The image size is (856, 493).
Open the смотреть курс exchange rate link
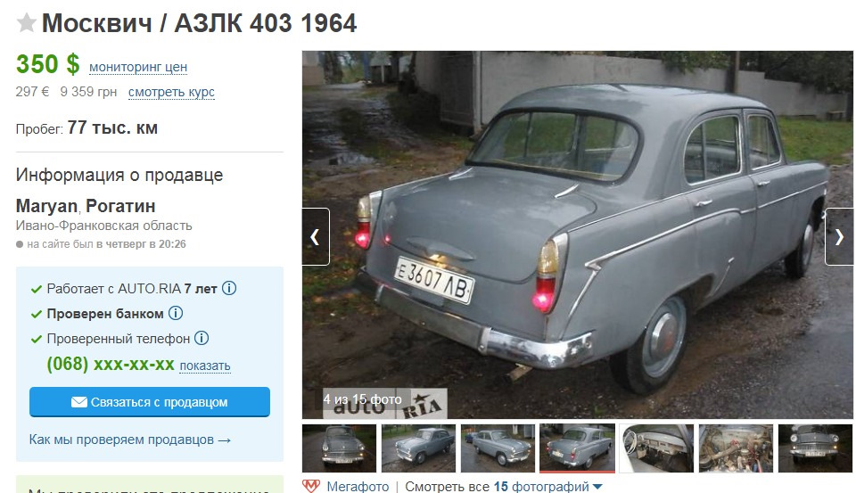171,92
